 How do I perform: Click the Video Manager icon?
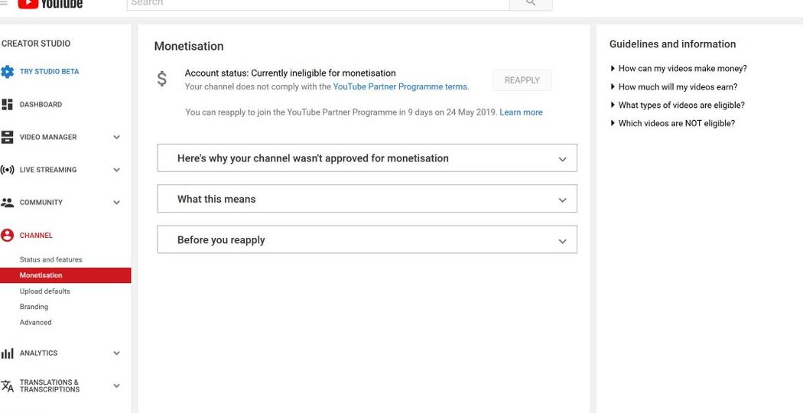tap(7, 138)
